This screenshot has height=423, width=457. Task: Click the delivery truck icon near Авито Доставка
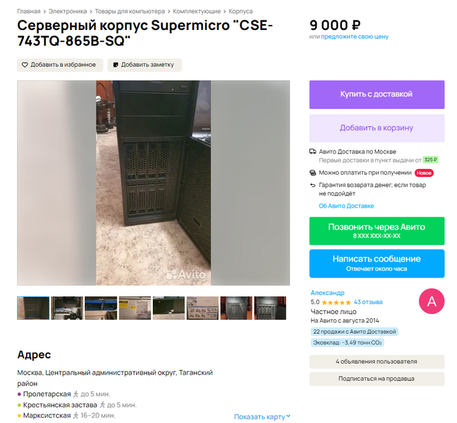313,151
